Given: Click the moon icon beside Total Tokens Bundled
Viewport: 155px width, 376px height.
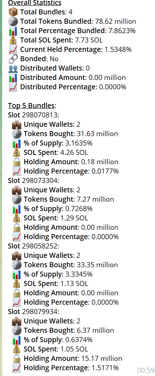Looking at the screenshot, I should click(x=13, y=22).
